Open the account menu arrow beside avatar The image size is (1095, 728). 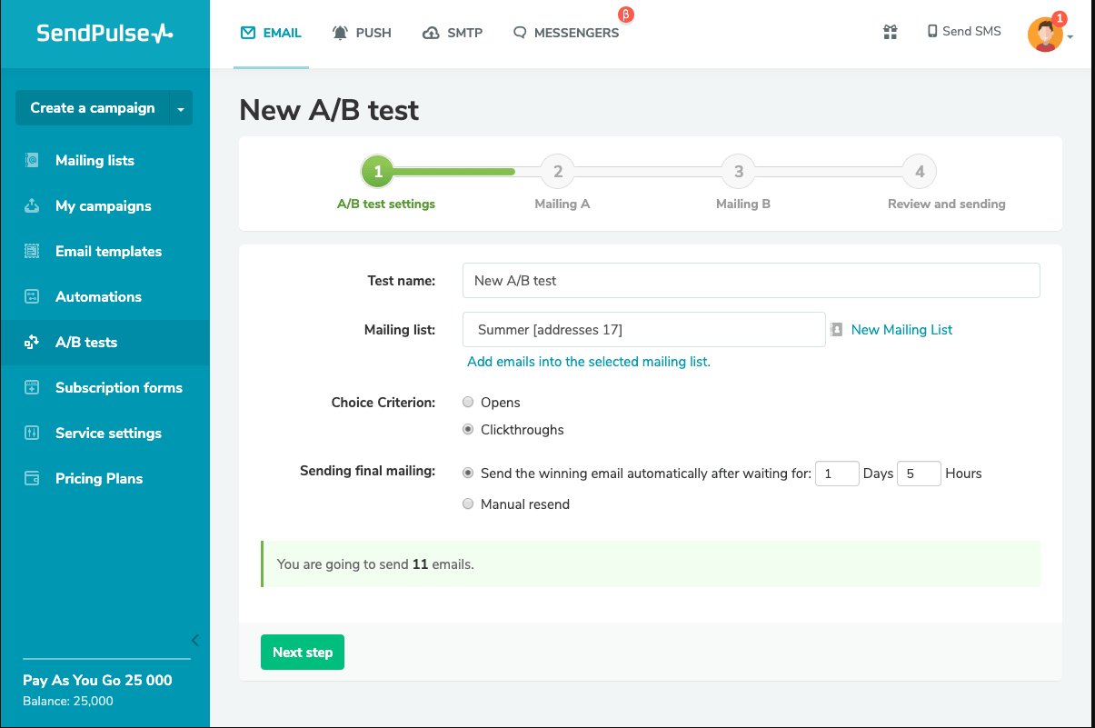pos(1070,37)
